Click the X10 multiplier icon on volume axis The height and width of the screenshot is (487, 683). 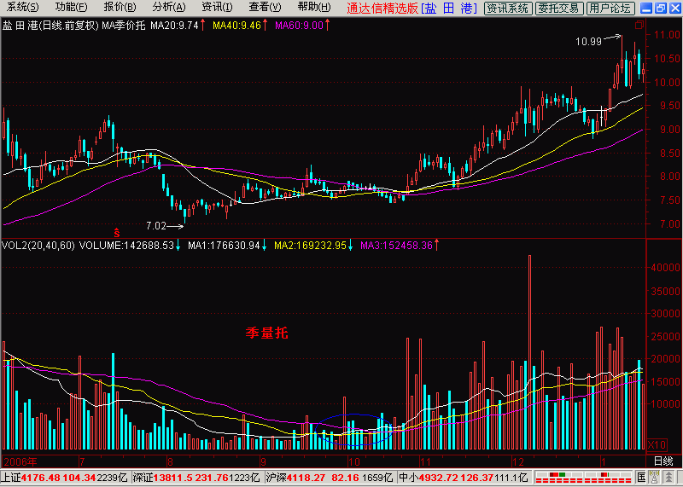pos(656,445)
